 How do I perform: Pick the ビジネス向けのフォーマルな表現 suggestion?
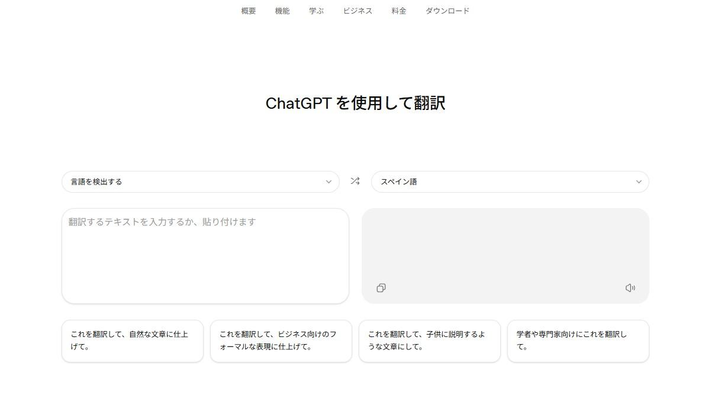point(281,341)
